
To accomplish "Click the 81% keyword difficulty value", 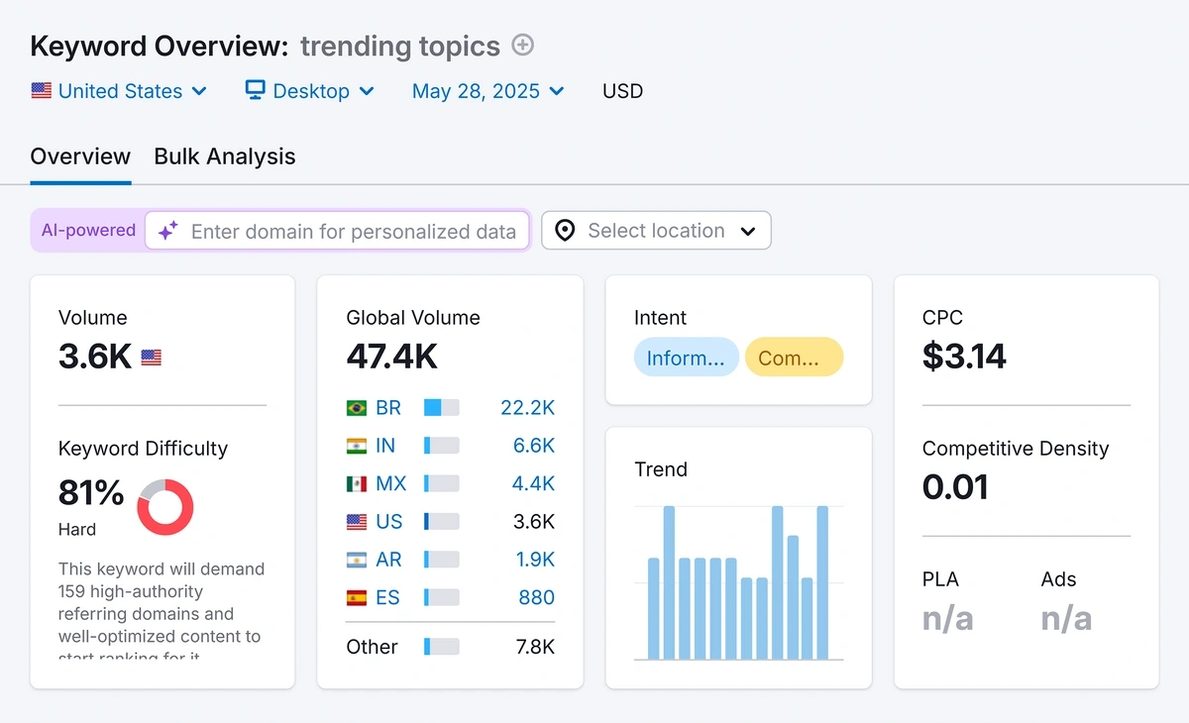I will click(x=91, y=492).
